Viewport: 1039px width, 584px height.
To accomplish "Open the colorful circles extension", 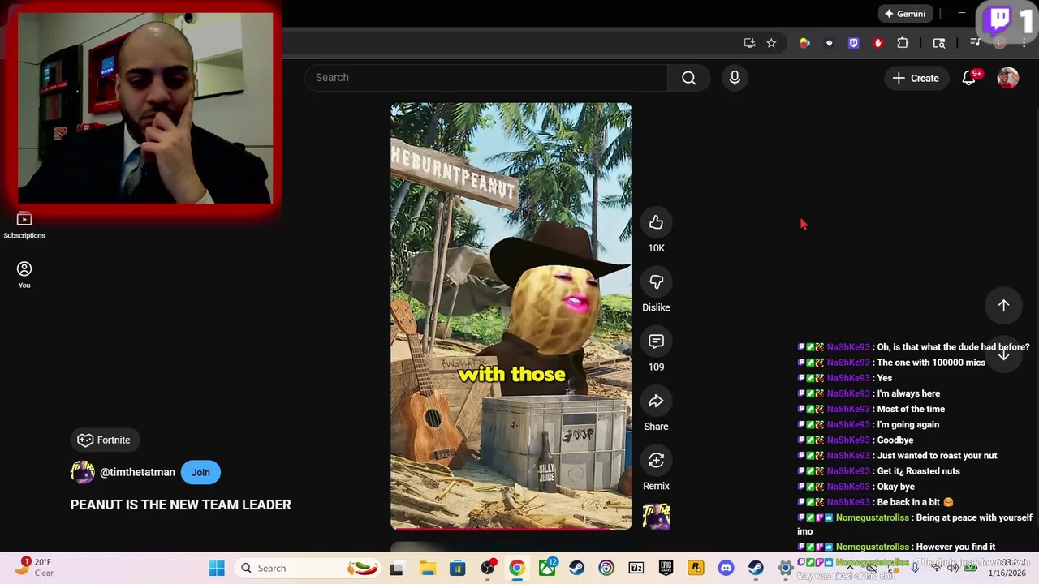I will [x=804, y=43].
